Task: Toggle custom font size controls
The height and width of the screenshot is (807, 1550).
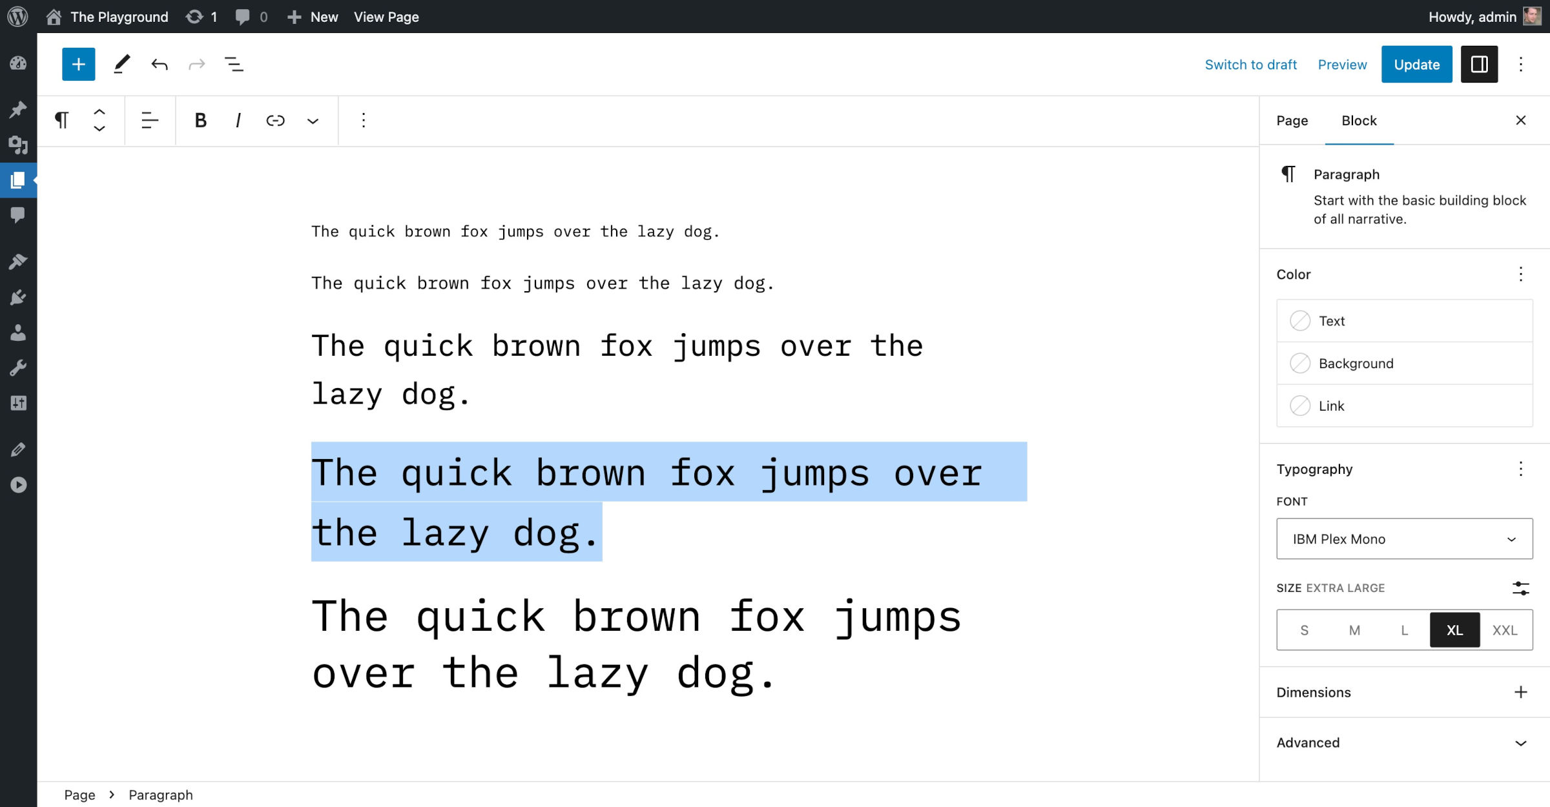Action: (1520, 587)
